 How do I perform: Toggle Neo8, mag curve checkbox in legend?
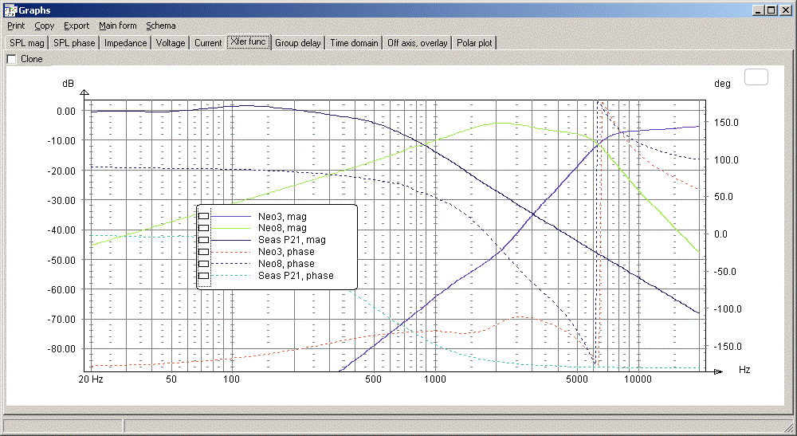[203, 228]
